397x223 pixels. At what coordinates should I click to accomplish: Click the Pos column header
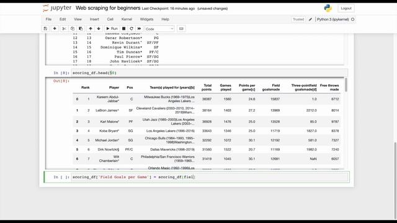coord(130,87)
